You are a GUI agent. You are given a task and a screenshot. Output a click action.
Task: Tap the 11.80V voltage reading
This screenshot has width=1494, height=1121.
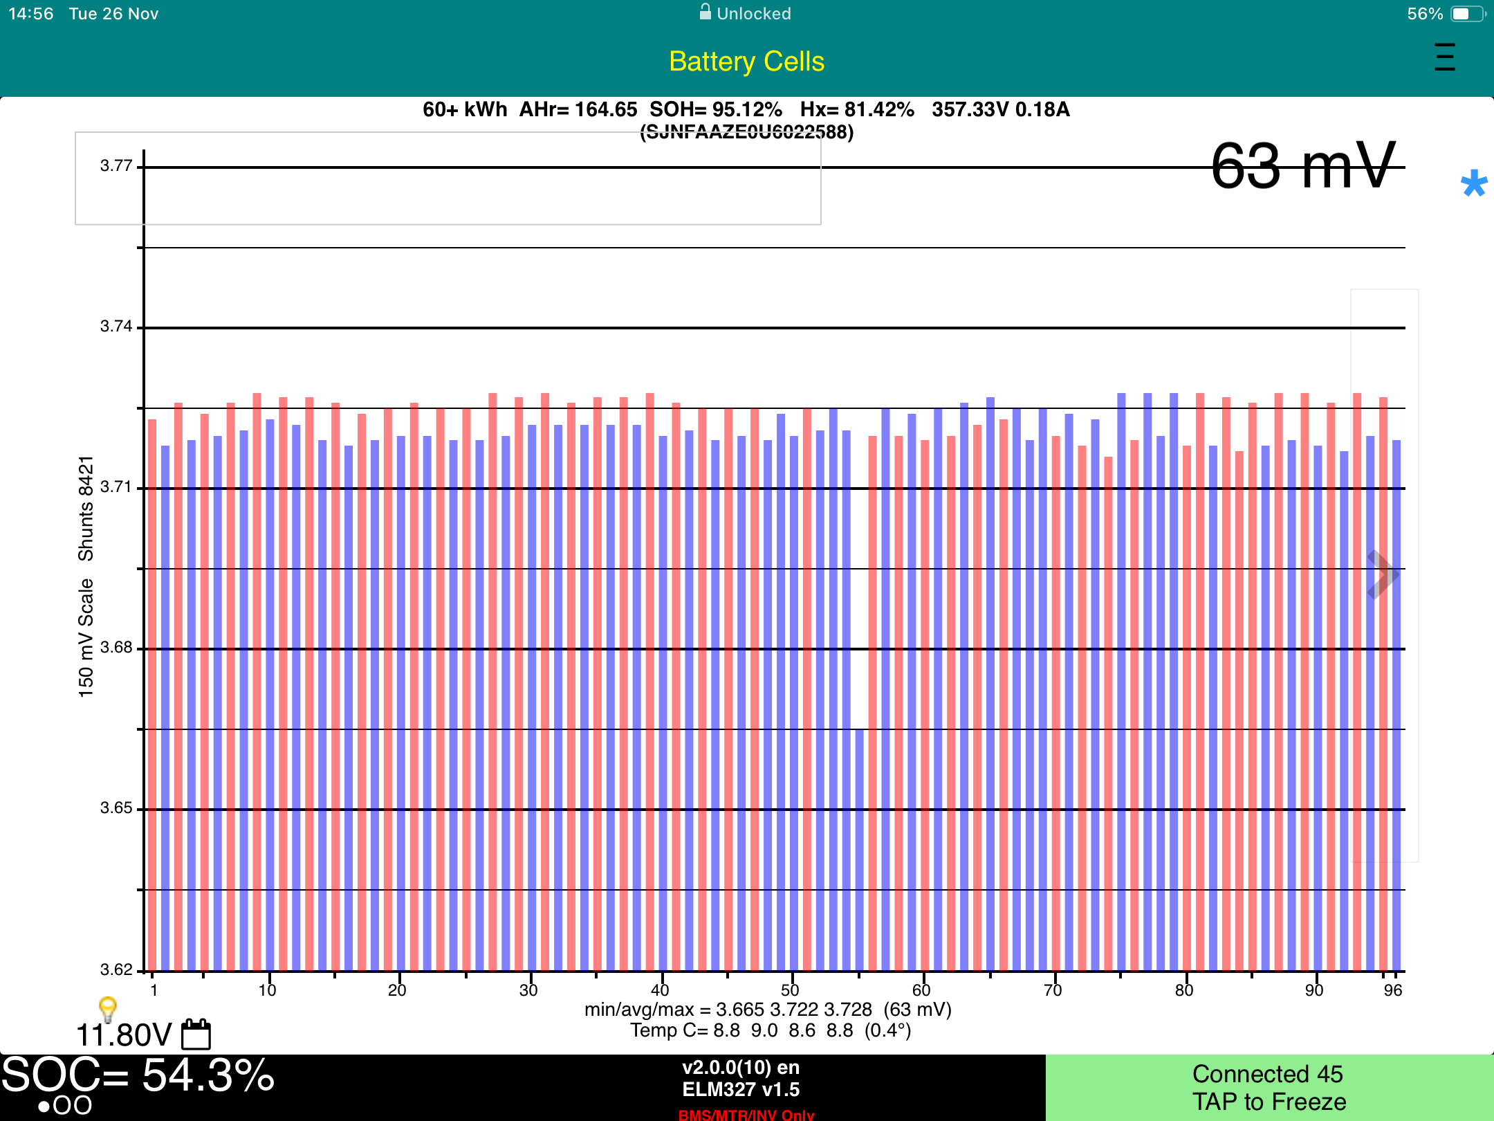(x=123, y=1036)
